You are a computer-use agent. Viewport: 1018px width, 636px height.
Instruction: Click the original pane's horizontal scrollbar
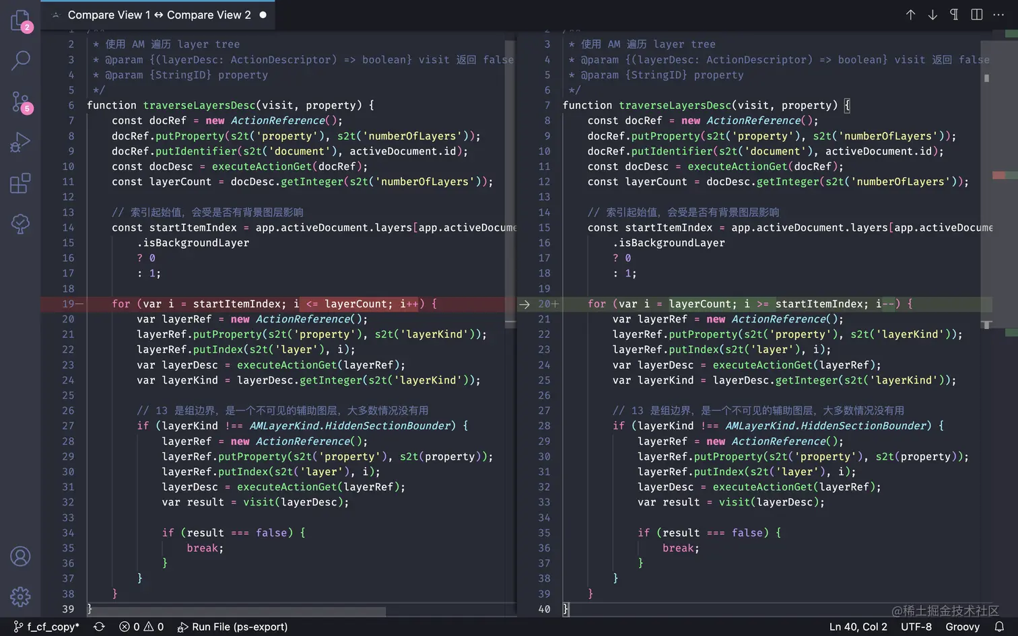pos(236,612)
